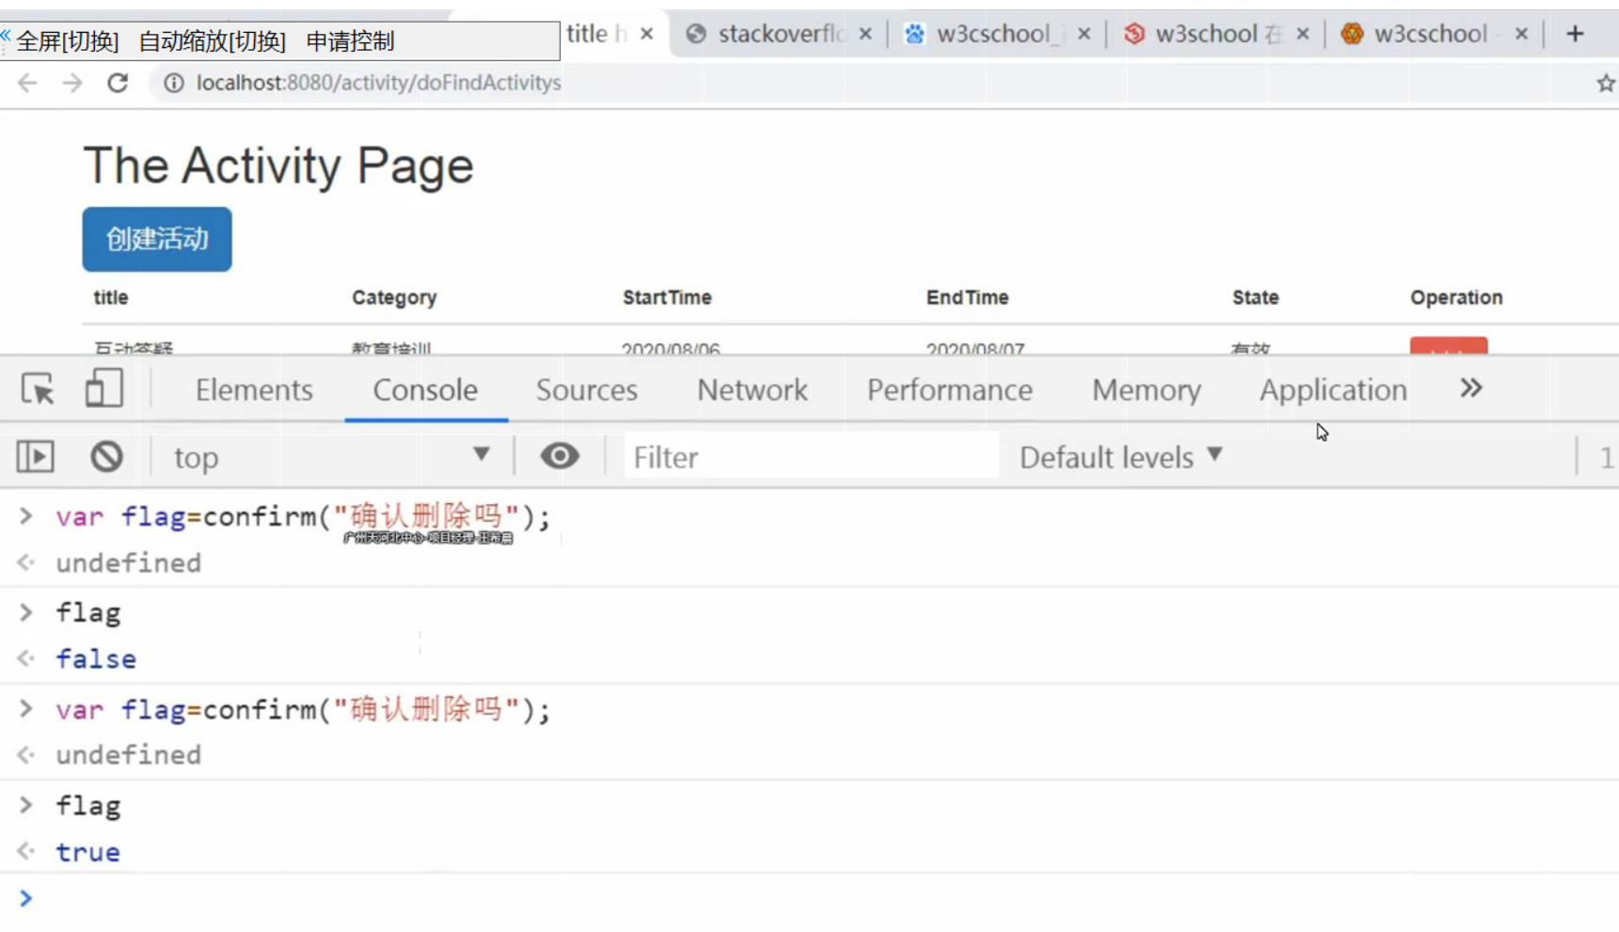Click the 创建活动 button

click(157, 239)
